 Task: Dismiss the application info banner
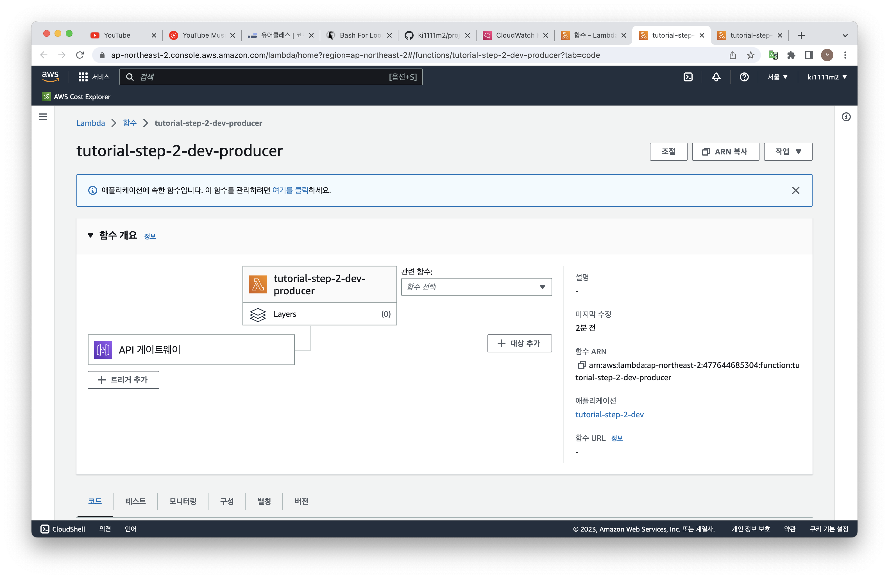(795, 190)
